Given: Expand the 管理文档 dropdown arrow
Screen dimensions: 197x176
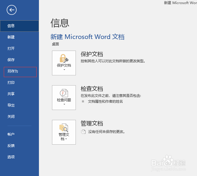Looking at the screenshot, I should [66, 139].
